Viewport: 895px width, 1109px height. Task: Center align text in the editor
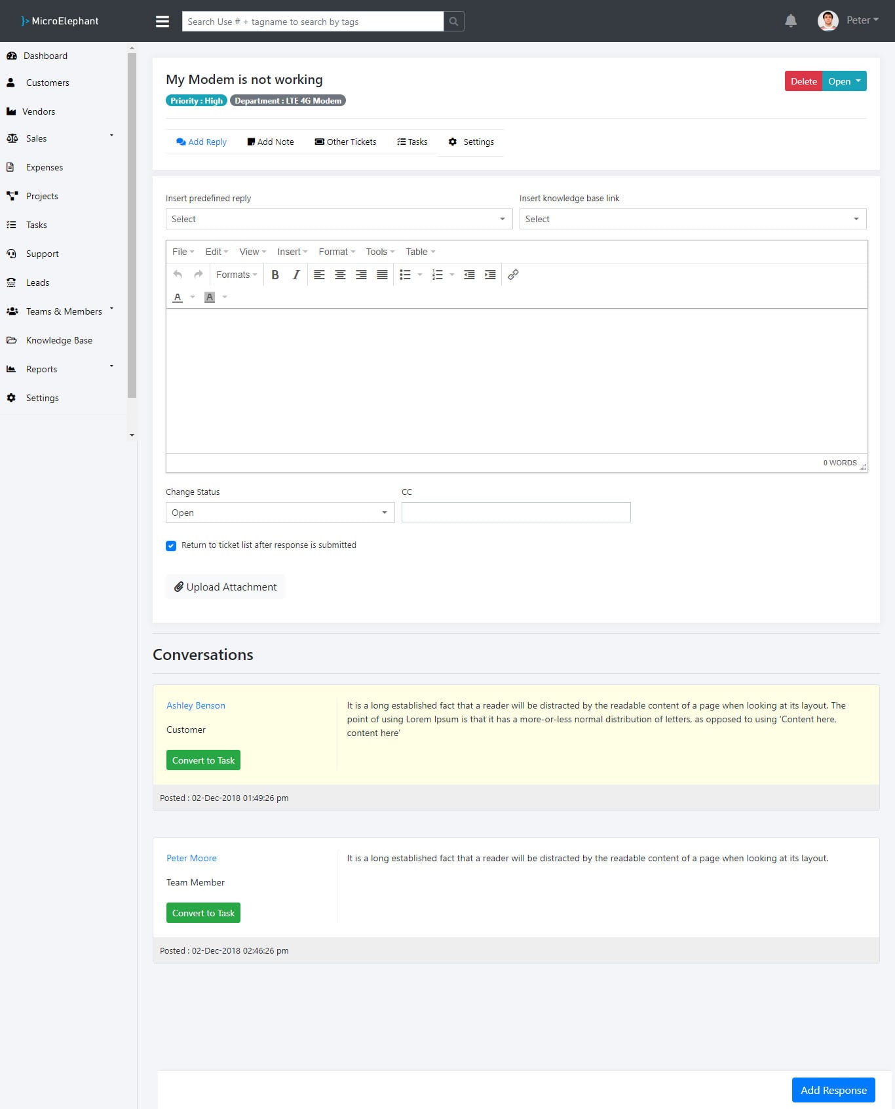(340, 275)
